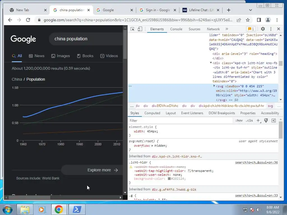Open the transparent color swatch

[x=189, y=171]
